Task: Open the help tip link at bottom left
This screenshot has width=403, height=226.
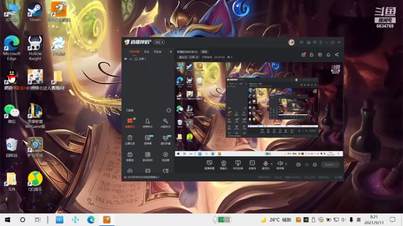Action: coord(143,177)
